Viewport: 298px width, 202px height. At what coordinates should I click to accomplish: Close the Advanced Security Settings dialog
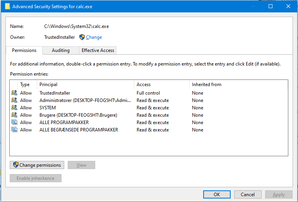tap(288, 6)
